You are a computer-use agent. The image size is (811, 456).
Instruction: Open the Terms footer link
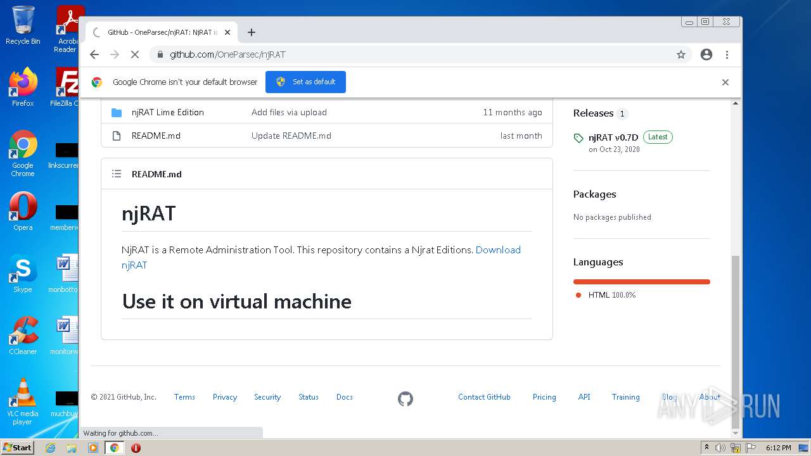[184, 397]
